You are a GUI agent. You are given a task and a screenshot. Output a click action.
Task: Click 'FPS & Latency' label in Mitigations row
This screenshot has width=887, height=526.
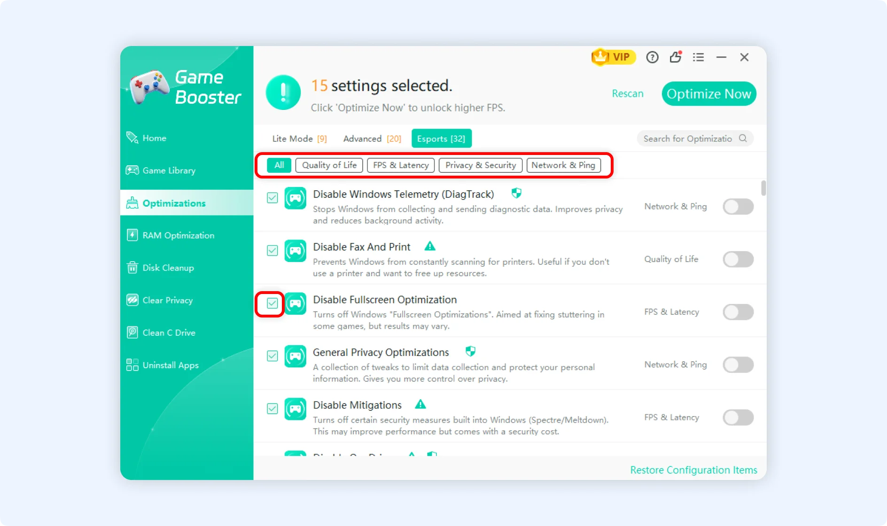click(x=671, y=418)
